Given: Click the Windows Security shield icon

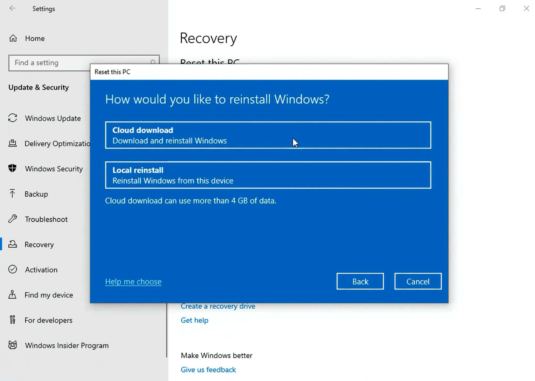Looking at the screenshot, I should click(x=12, y=168).
